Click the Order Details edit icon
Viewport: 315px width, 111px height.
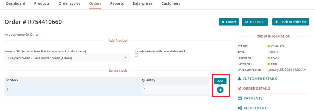pos(239,88)
